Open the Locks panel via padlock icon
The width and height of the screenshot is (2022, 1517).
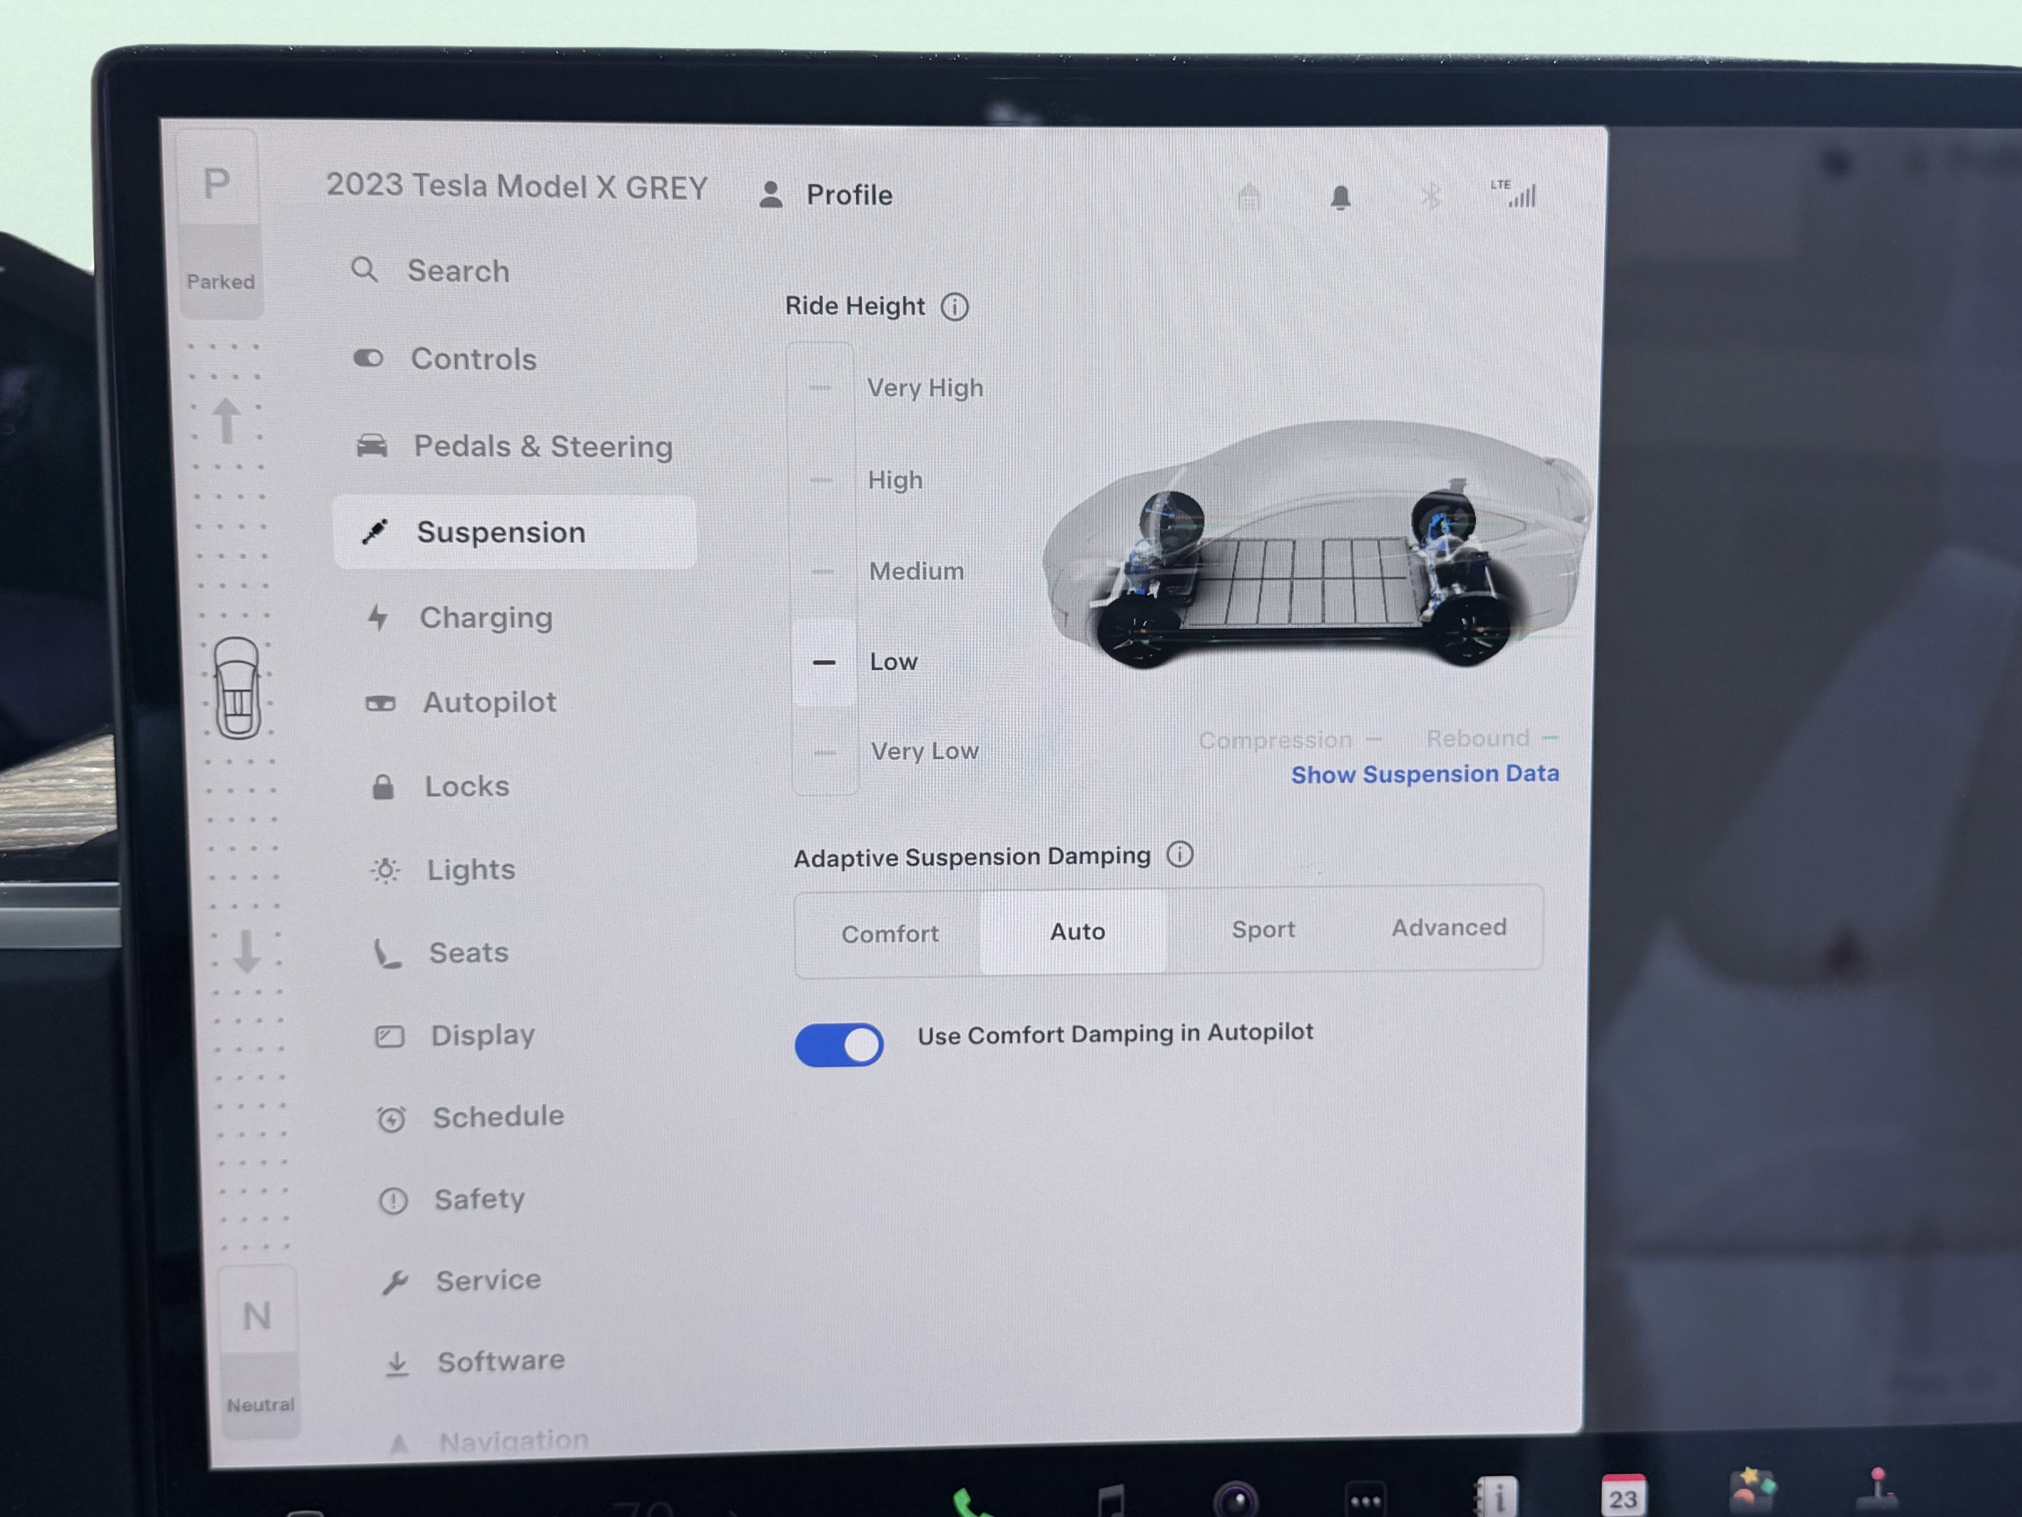(384, 786)
